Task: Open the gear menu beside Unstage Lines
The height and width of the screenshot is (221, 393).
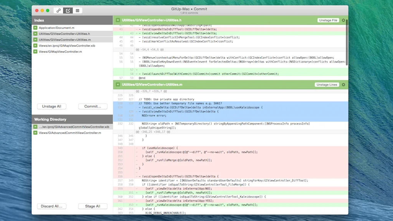Action: coord(343,84)
